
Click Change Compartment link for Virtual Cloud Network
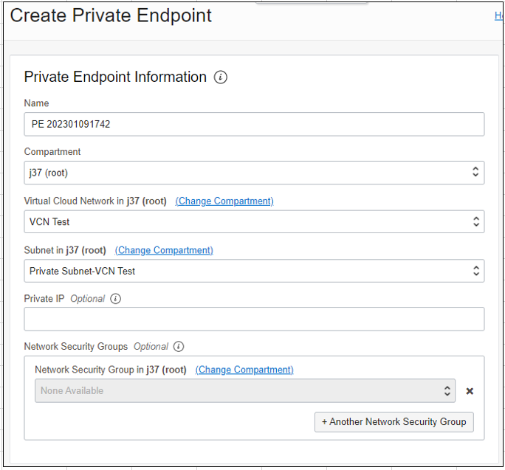pos(224,201)
